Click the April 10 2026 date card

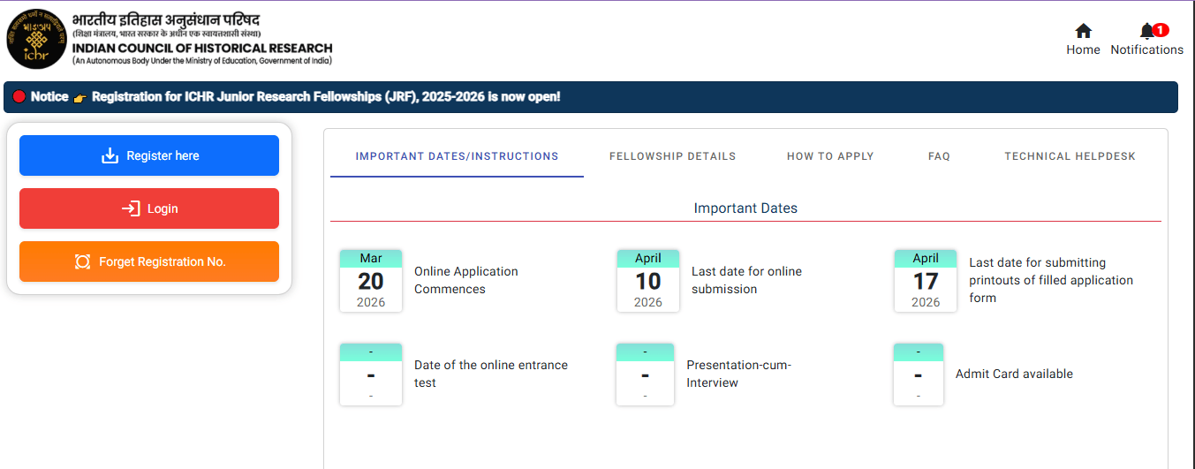648,281
